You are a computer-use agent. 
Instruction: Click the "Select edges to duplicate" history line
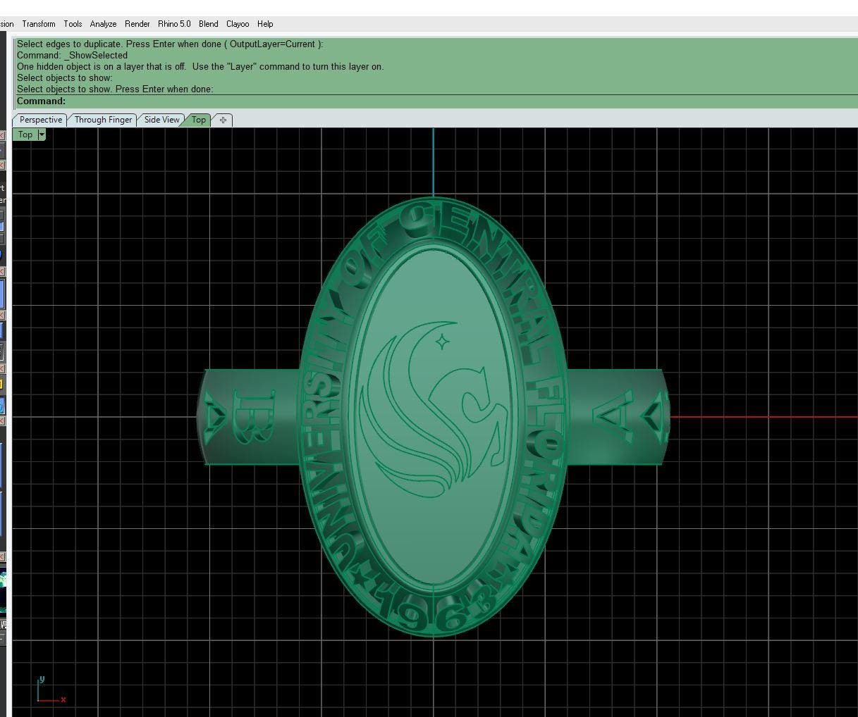pos(171,44)
